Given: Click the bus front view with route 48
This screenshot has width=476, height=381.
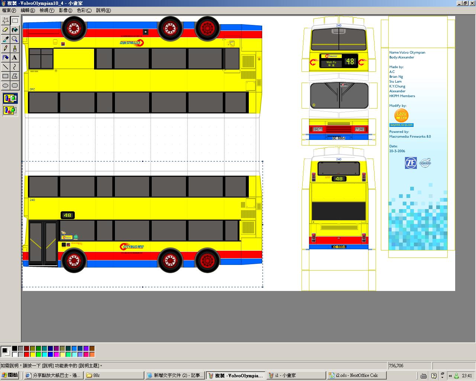Looking at the screenshot, I should tap(338, 48).
